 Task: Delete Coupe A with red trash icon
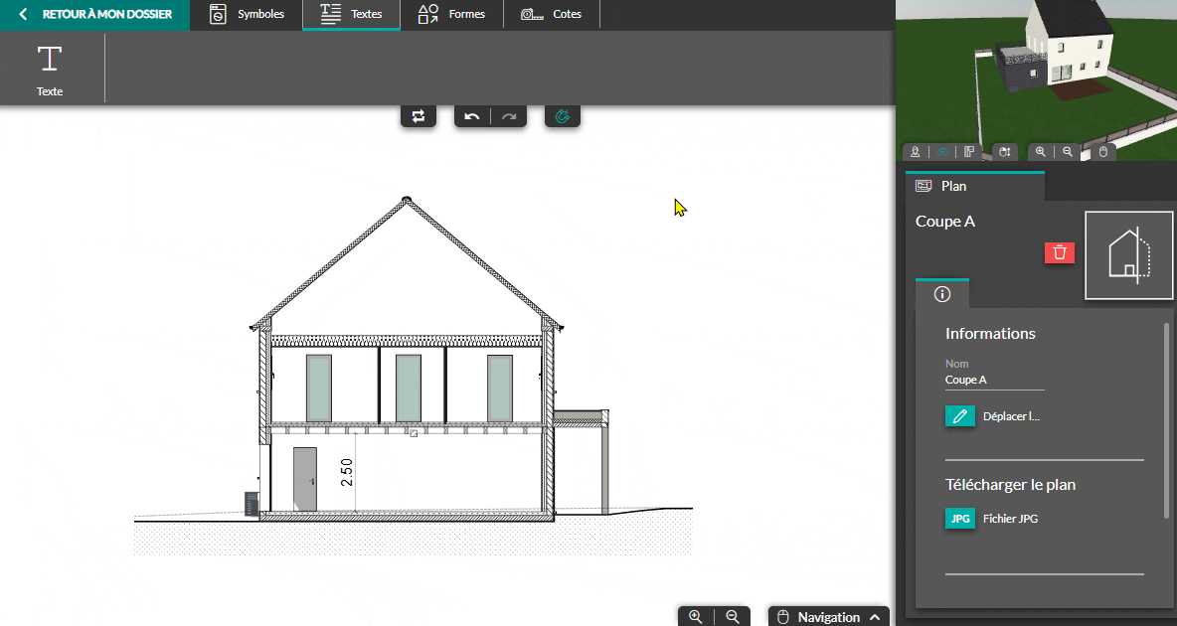point(1060,252)
